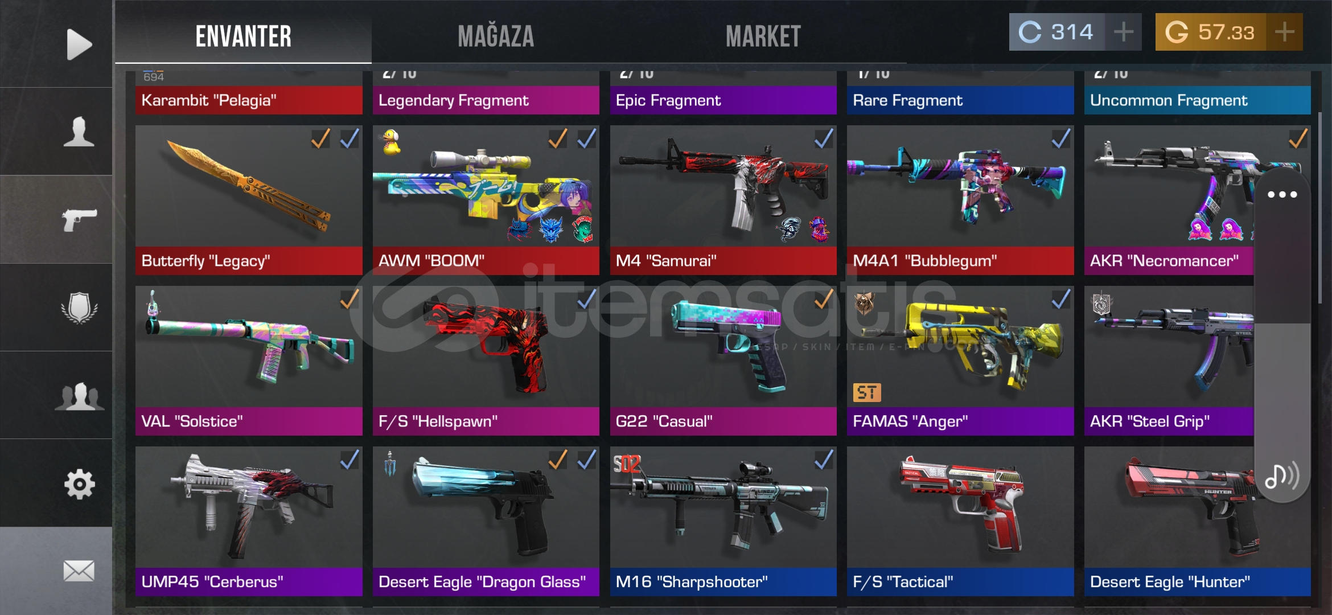Tap the music sound icon overlay
This screenshot has width=1332, height=615.
tap(1282, 475)
